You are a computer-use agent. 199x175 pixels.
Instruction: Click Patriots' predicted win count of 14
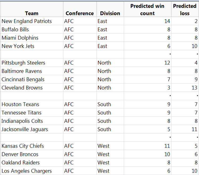167,21
